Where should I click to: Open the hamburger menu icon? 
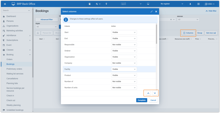(5, 4)
